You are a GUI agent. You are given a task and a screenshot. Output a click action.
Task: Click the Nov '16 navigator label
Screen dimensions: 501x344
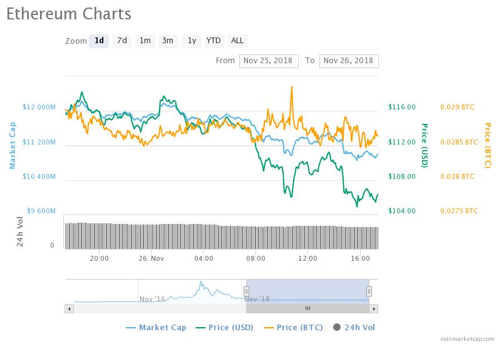[x=152, y=299]
